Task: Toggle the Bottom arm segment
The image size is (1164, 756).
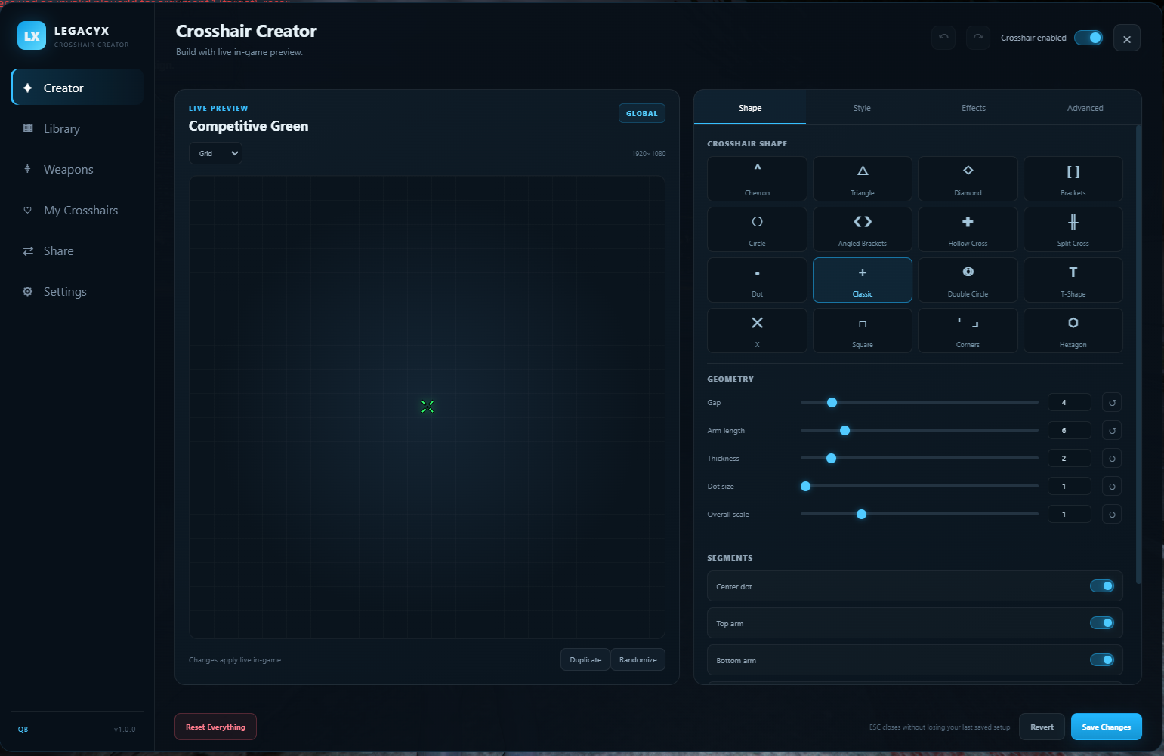Action: [x=1102, y=660]
